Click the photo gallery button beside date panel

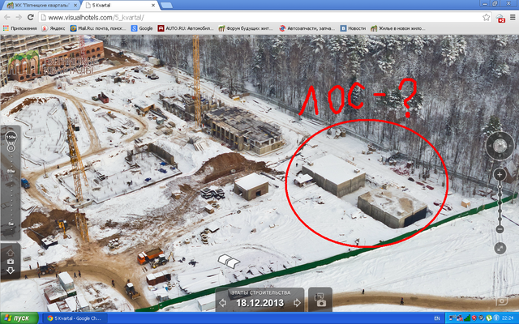[x=320, y=300]
